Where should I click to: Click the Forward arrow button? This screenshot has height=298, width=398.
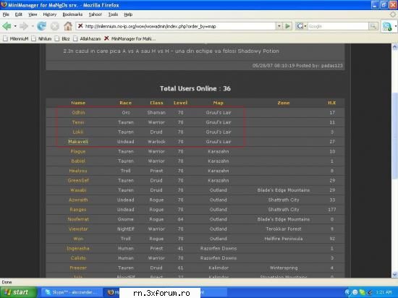coord(24,26)
